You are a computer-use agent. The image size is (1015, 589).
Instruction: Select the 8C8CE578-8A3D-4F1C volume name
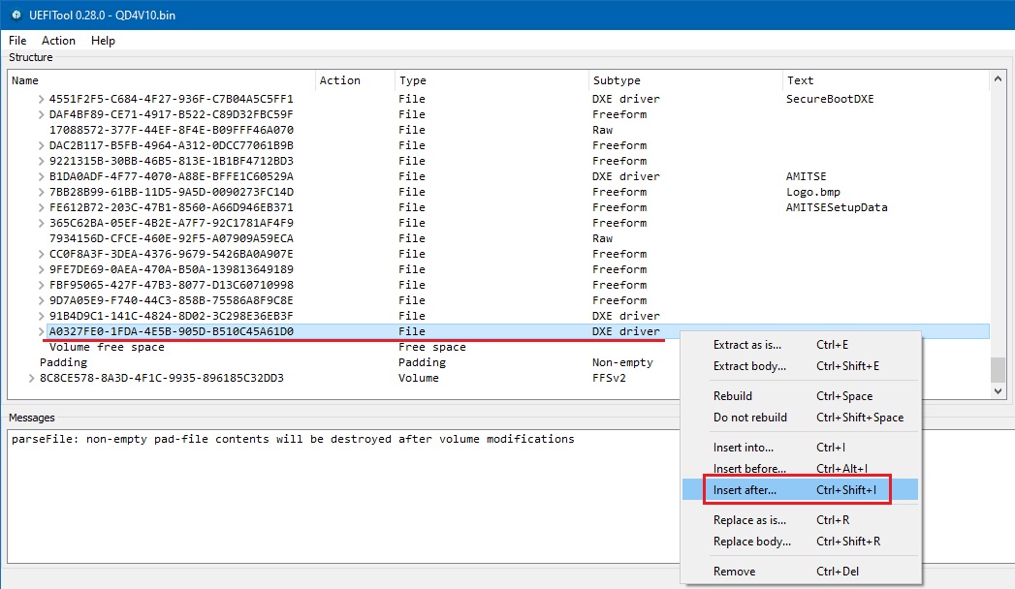(x=162, y=378)
